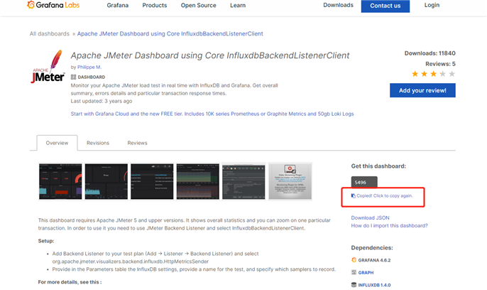
Task: Open the Open Source nav menu
Action: coord(199,5)
